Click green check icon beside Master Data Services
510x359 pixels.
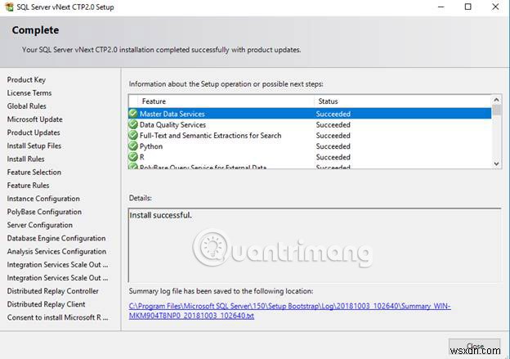(x=133, y=114)
